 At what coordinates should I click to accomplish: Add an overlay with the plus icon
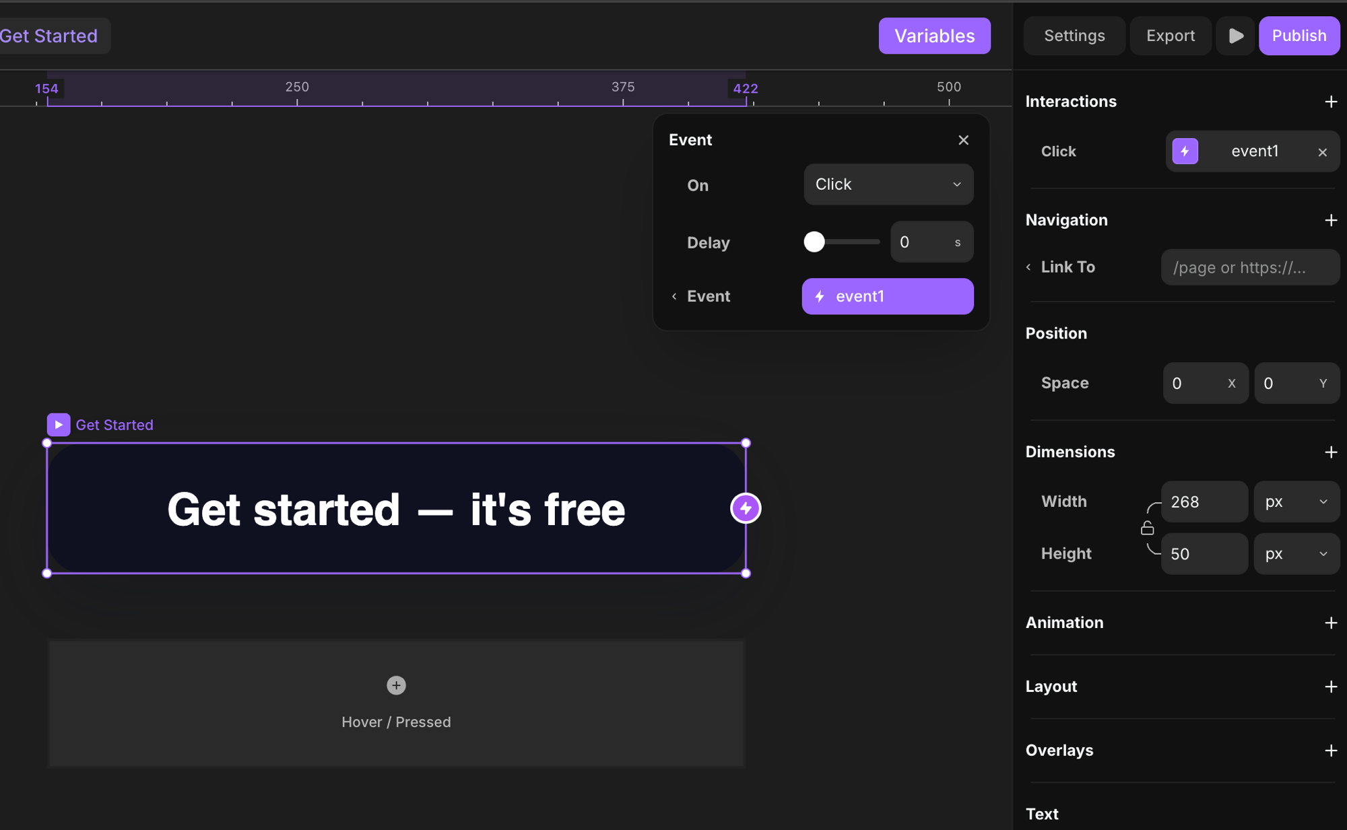[1331, 751]
